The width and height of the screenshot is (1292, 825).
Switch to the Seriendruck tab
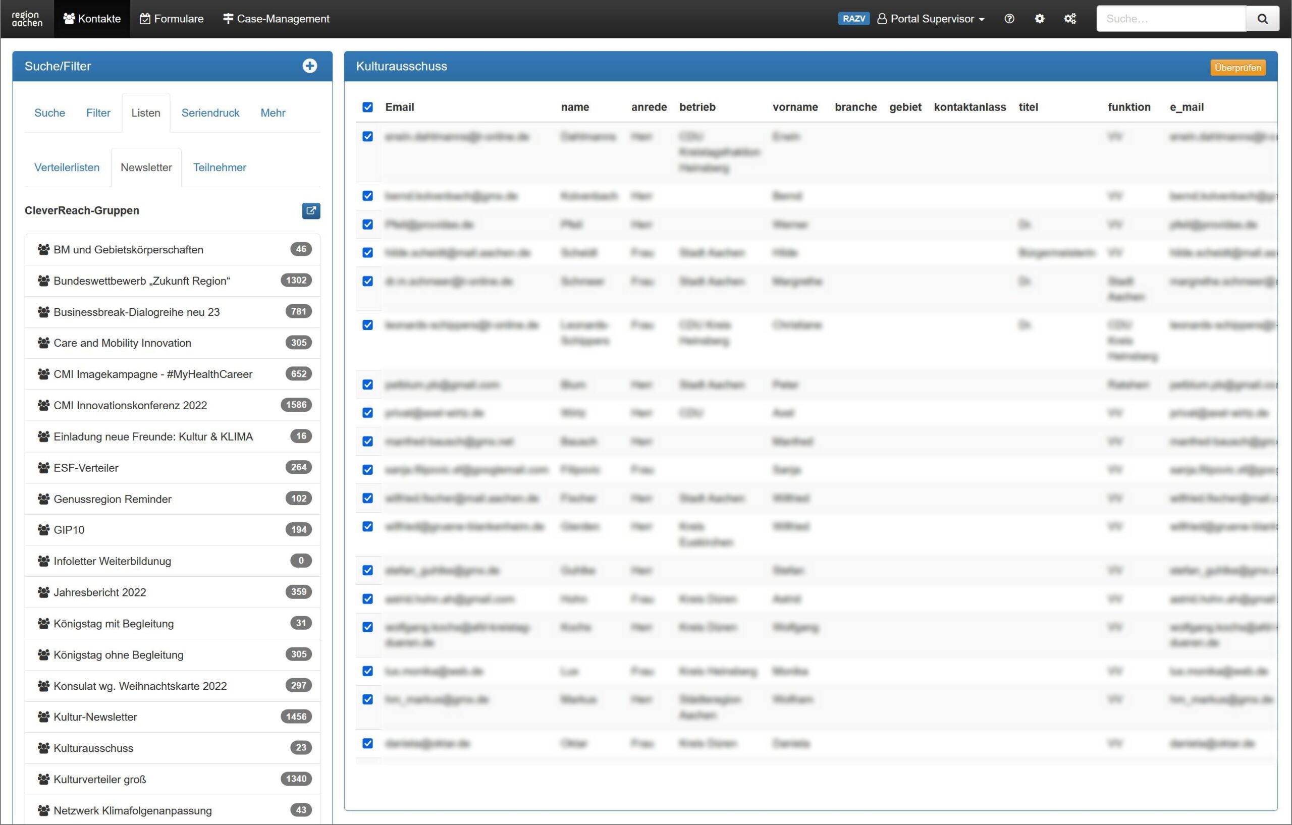210,113
